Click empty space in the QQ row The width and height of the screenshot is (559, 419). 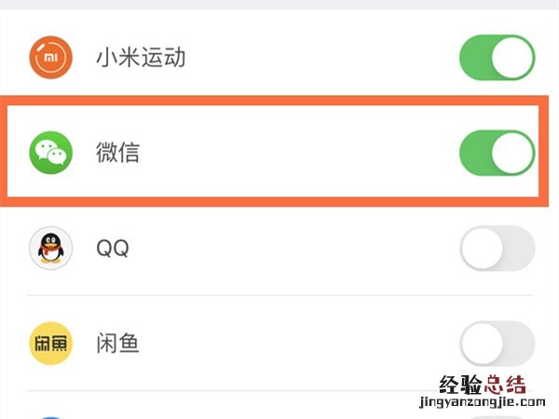[298, 249]
